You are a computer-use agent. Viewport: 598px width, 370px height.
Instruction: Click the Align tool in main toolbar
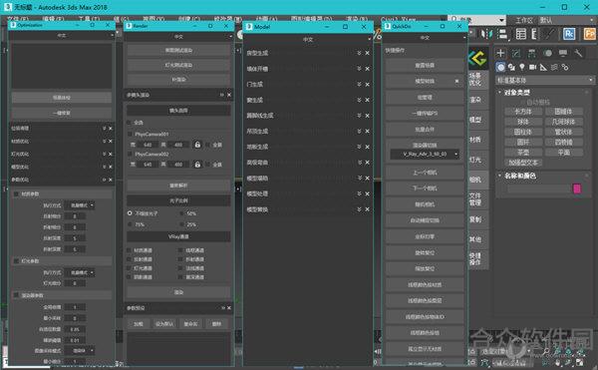503,34
